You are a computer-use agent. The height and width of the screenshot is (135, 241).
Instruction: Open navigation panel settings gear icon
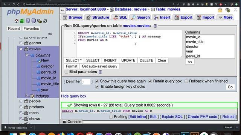[x=39, y=21]
